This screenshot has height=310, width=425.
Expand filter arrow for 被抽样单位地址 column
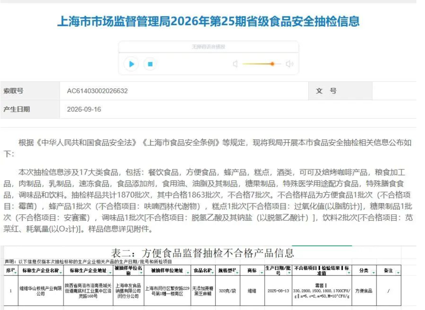(188, 273)
